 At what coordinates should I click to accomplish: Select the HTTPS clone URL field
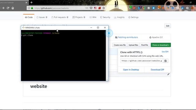(x=142, y=61)
